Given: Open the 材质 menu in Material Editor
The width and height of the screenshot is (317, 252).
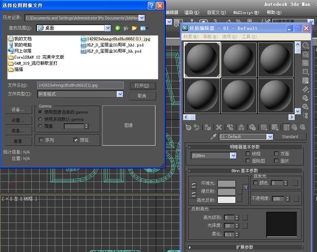Looking at the screenshot, I should pos(190,37).
